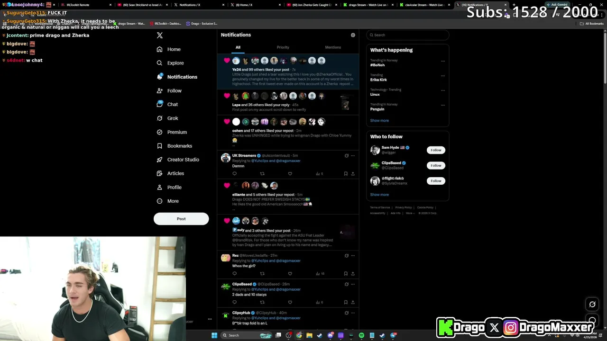Click the Post button
Viewport: 607px width, 341px height.
[181, 219]
